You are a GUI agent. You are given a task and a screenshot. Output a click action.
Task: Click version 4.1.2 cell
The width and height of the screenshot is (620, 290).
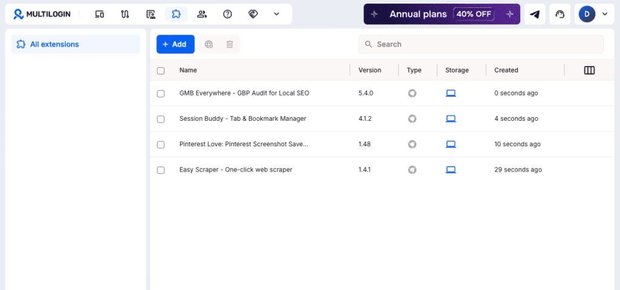[x=365, y=118]
